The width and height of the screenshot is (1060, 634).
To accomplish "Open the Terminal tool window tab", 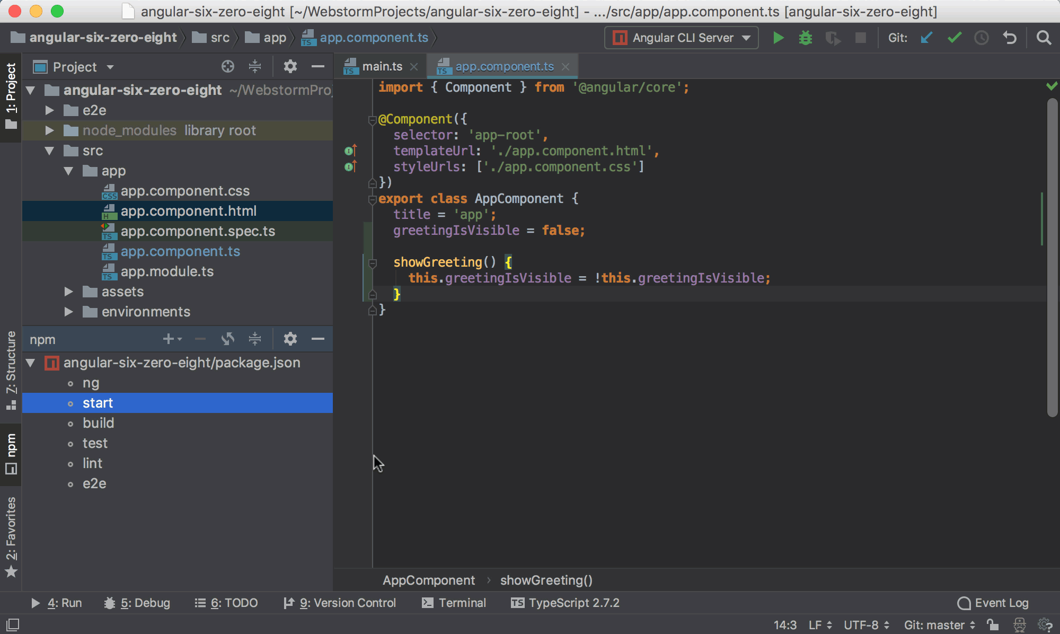I will click(x=454, y=603).
